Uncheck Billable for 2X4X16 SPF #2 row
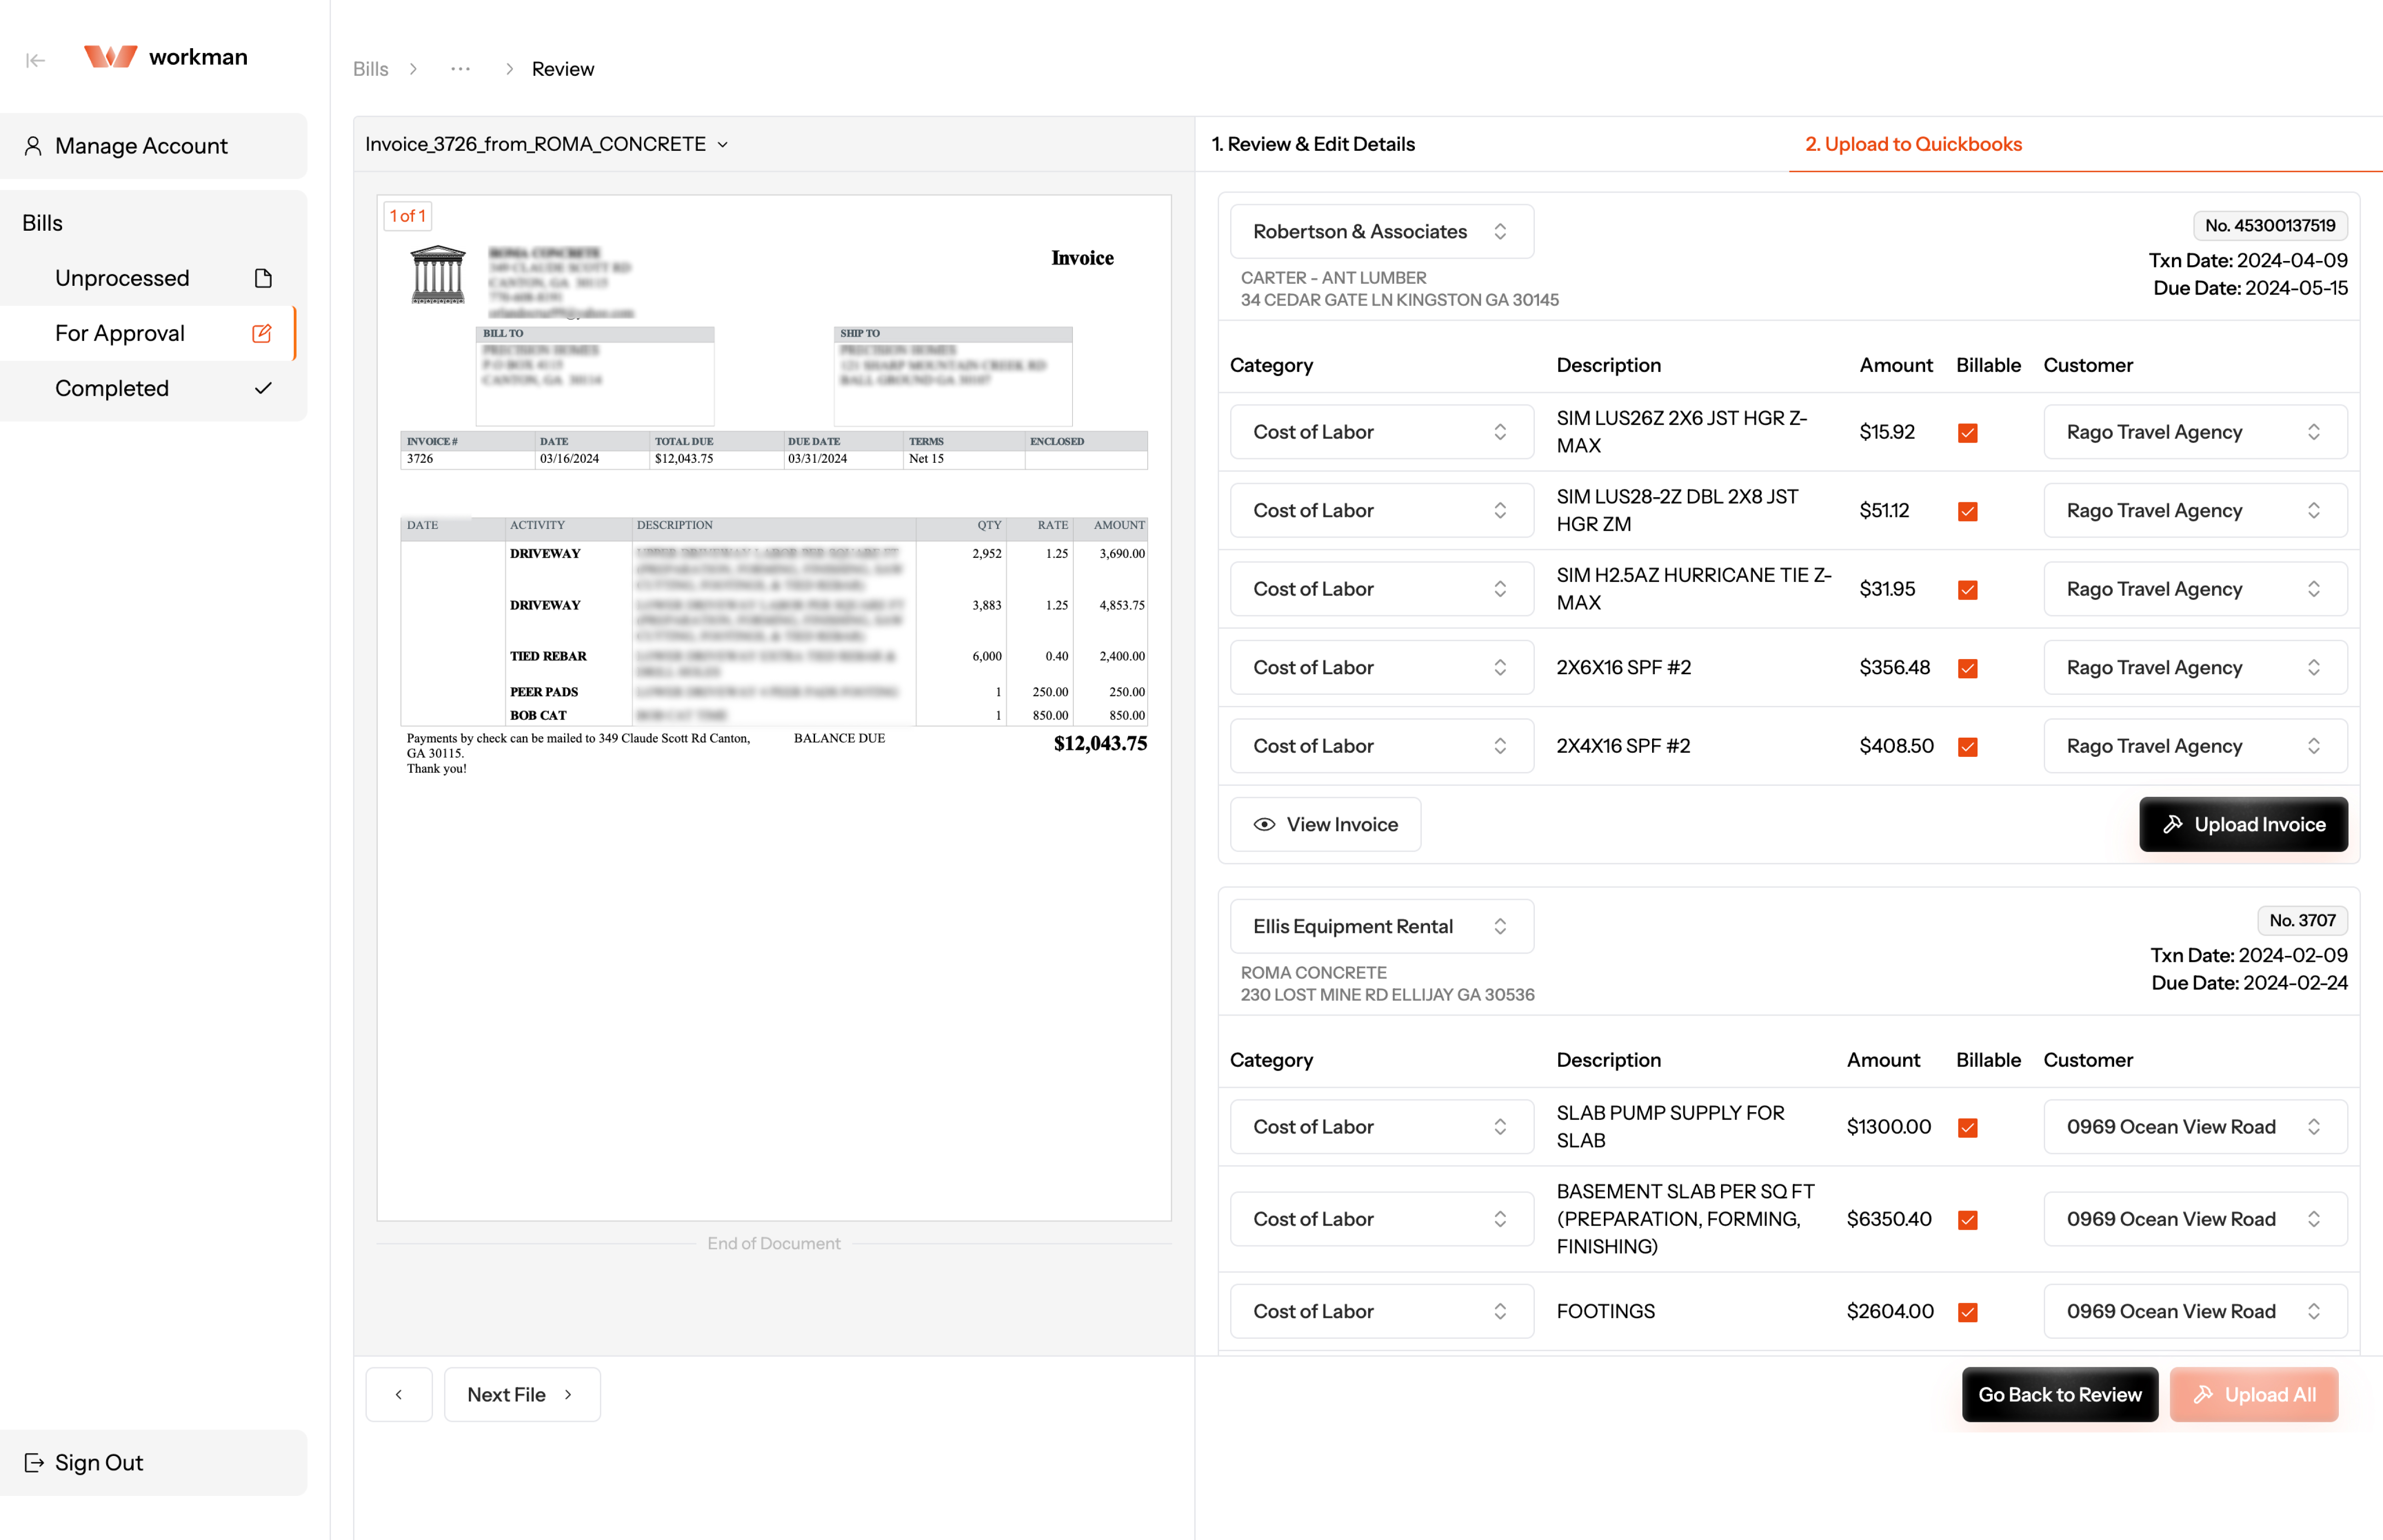This screenshot has width=2383, height=1540. (x=1967, y=747)
